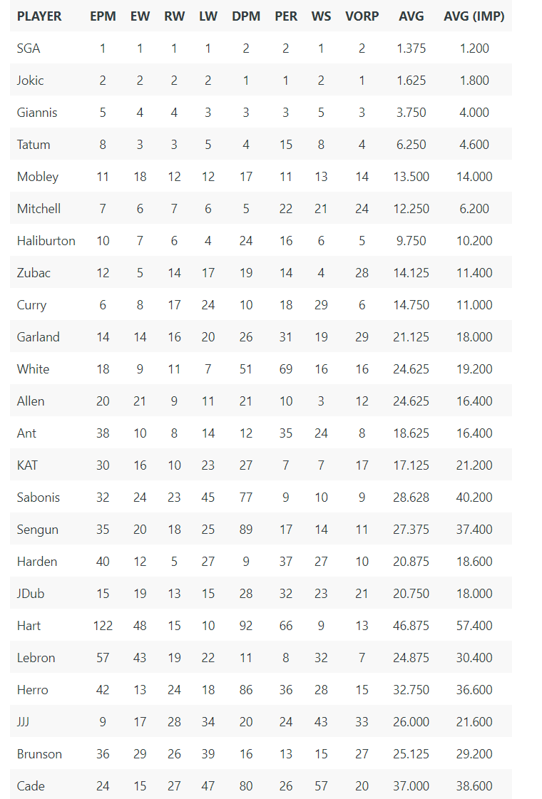The height and width of the screenshot is (799, 542).
Task: Select the Brunson player cell
Action: (39, 754)
